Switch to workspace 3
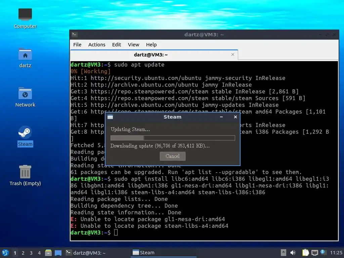 coord(31,253)
